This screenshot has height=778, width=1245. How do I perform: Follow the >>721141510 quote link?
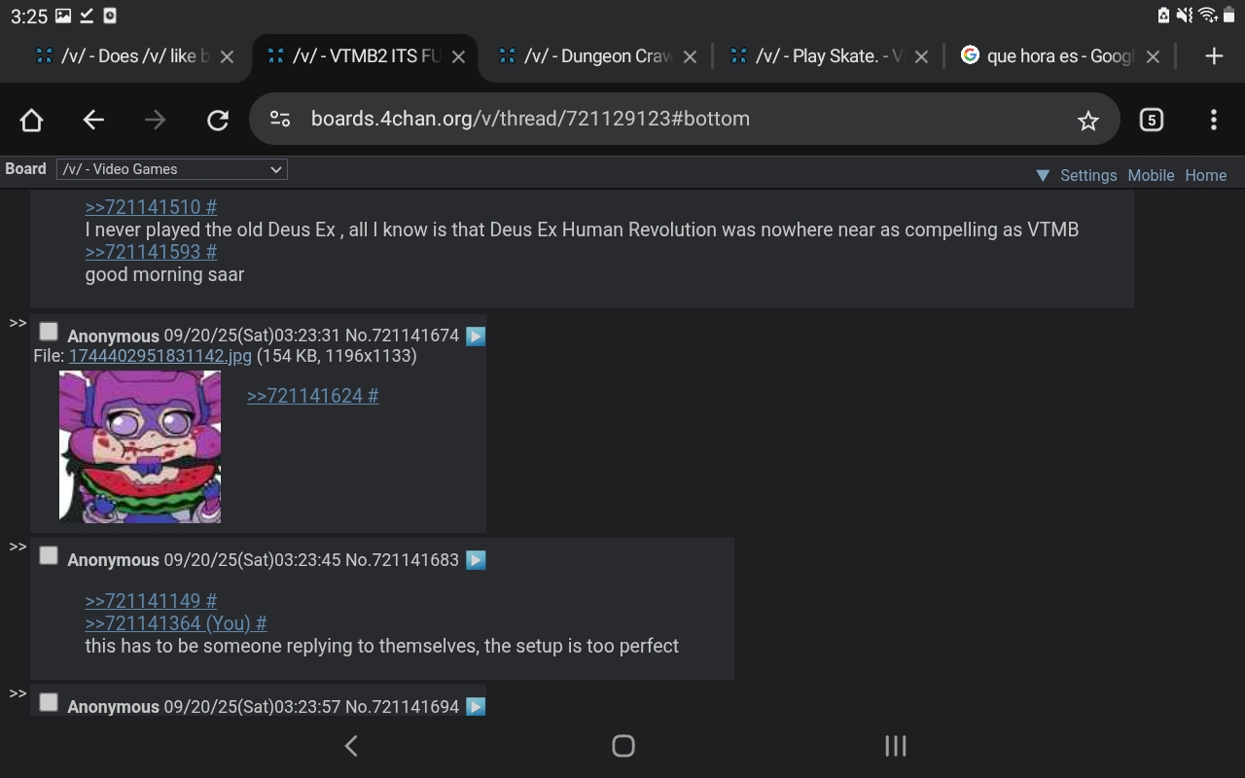151,207
